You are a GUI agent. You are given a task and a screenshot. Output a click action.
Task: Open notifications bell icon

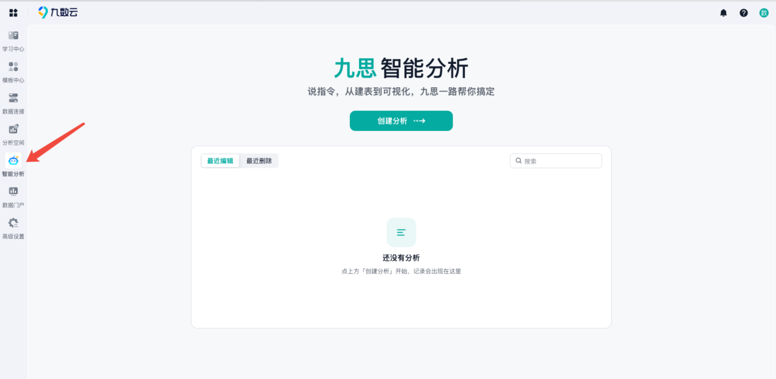[x=724, y=13]
